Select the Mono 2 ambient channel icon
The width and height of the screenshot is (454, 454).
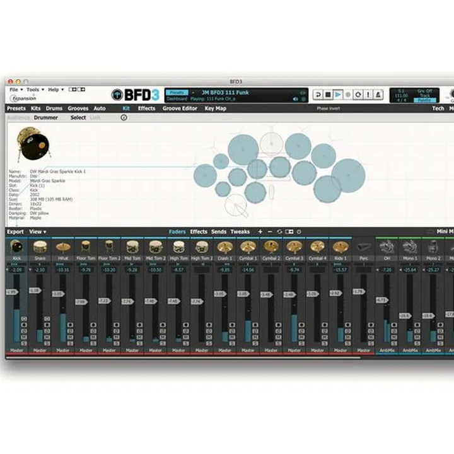(x=433, y=247)
